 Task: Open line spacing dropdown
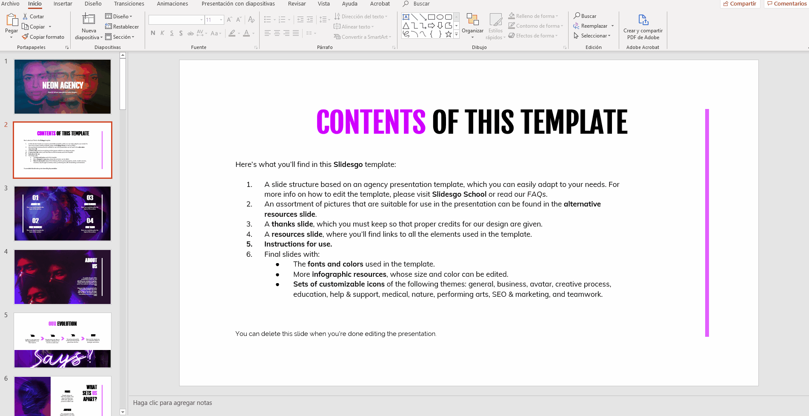pyautogui.click(x=325, y=20)
